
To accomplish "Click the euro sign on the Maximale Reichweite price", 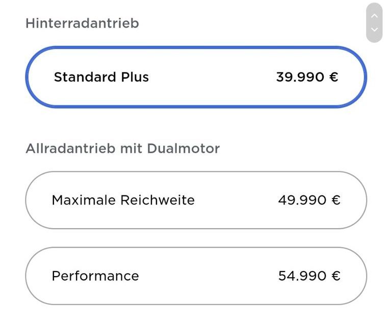I will 335,200.
